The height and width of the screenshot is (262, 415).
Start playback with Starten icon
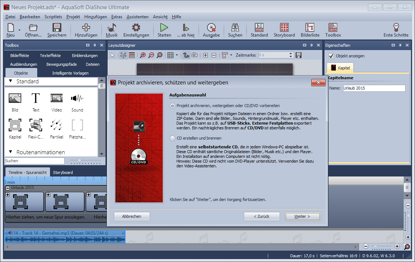pyautogui.click(x=164, y=30)
